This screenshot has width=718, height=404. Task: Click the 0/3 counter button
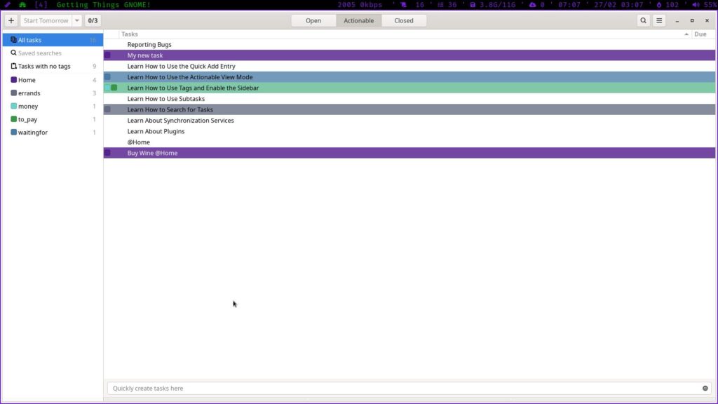coord(93,20)
